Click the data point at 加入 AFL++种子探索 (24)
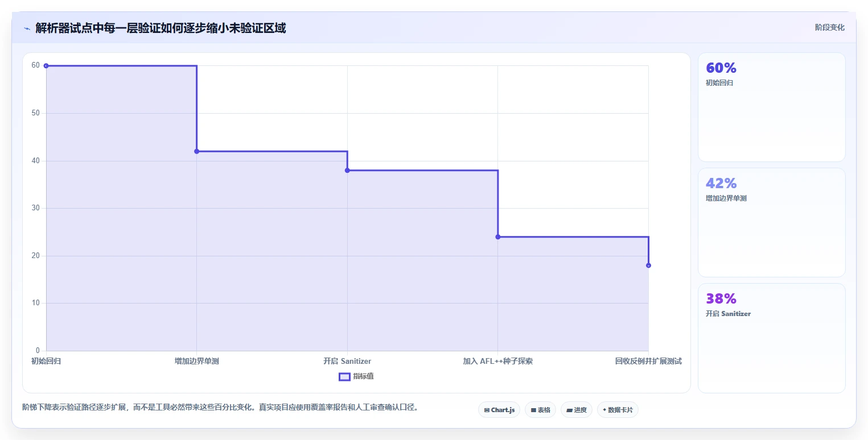The image size is (868, 440). (x=498, y=236)
